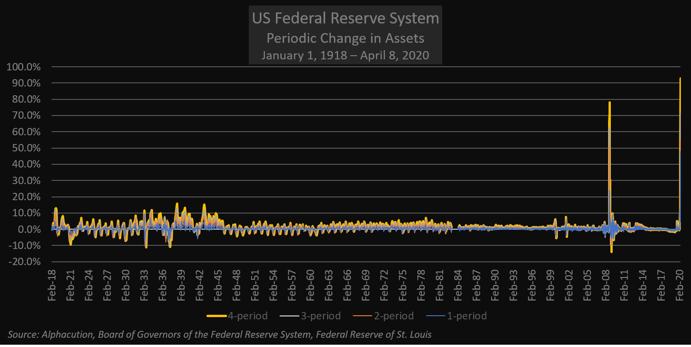
Task: Click the peak of the 2008 spike
Action: pos(609,103)
